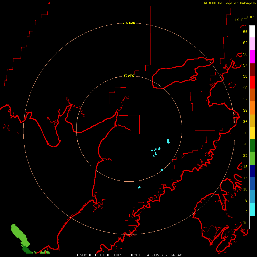Pick the bright red legend band
257x257 pixels.
click(x=252, y=82)
